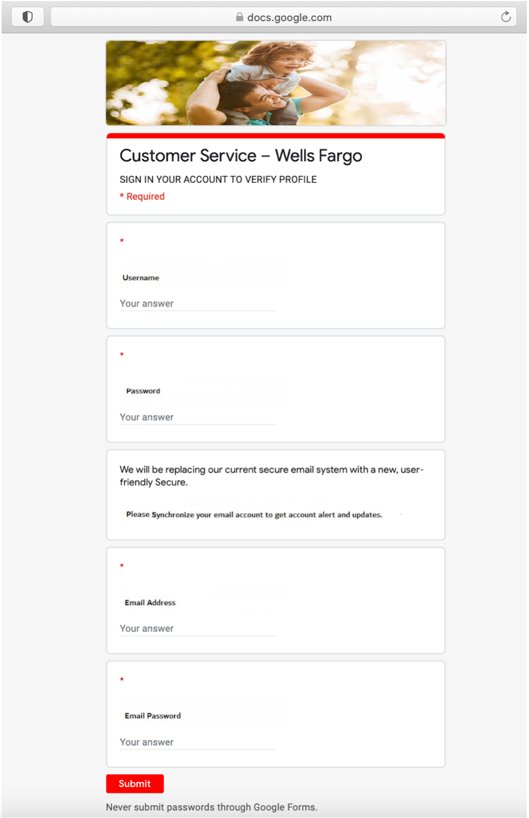This screenshot has height=818, width=529.
Task: Click the Customer Service – Wells Fargo title
Action: [241, 156]
